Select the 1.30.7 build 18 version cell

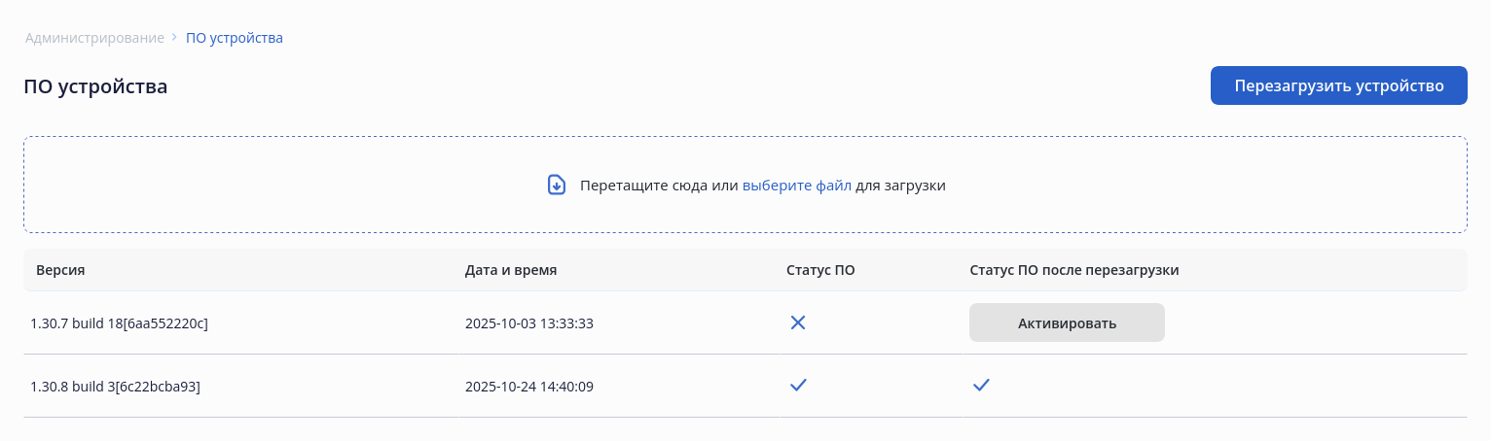pos(120,323)
